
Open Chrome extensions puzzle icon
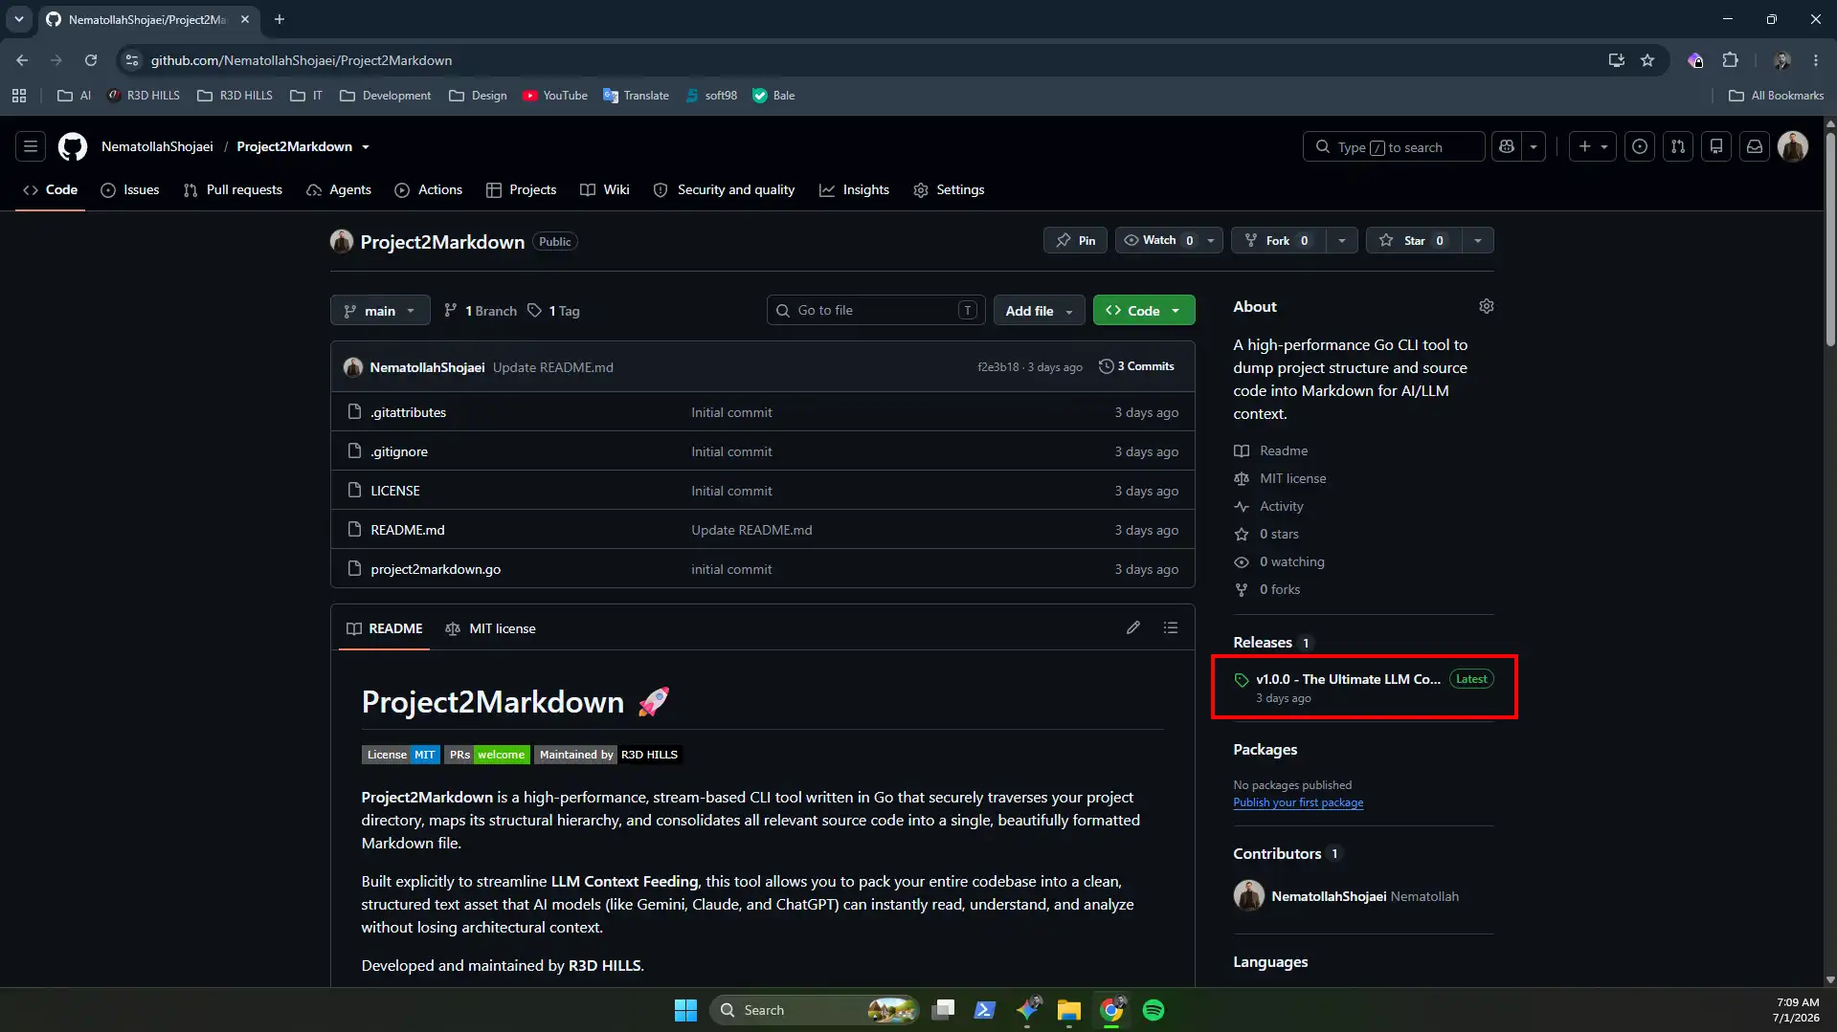(x=1730, y=60)
